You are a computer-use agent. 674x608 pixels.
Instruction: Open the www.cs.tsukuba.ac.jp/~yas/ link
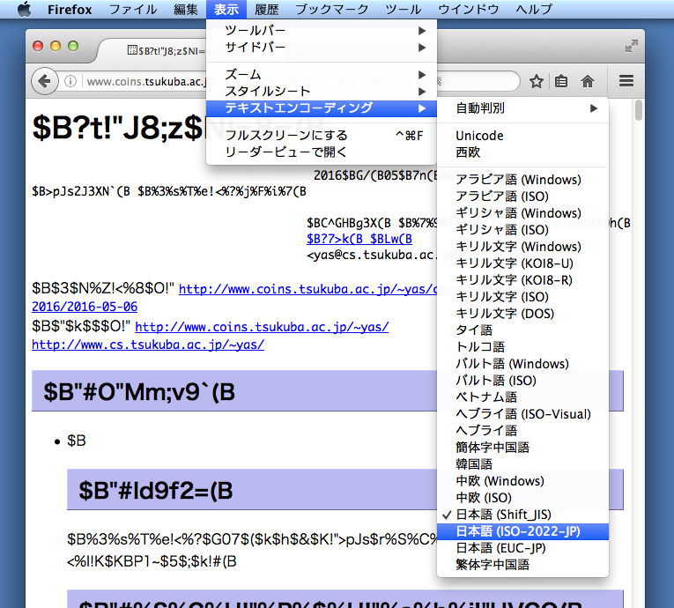point(148,345)
